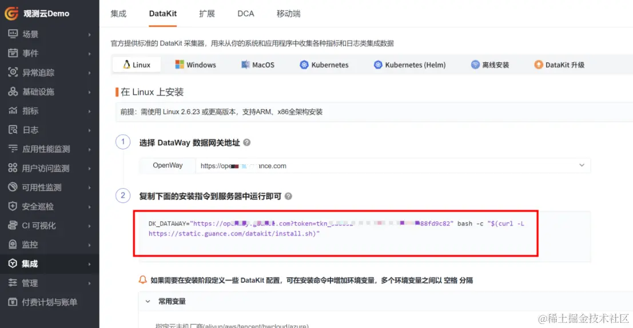The width and height of the screenshot is (633, 328).
Task: Switch to the DataKit top tab
Action: tap(163, 14)
